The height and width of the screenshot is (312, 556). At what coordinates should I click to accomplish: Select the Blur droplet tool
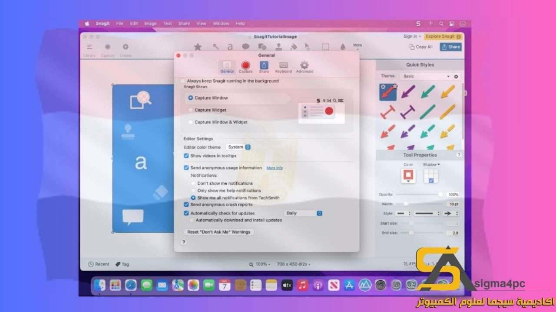[343, 47]
